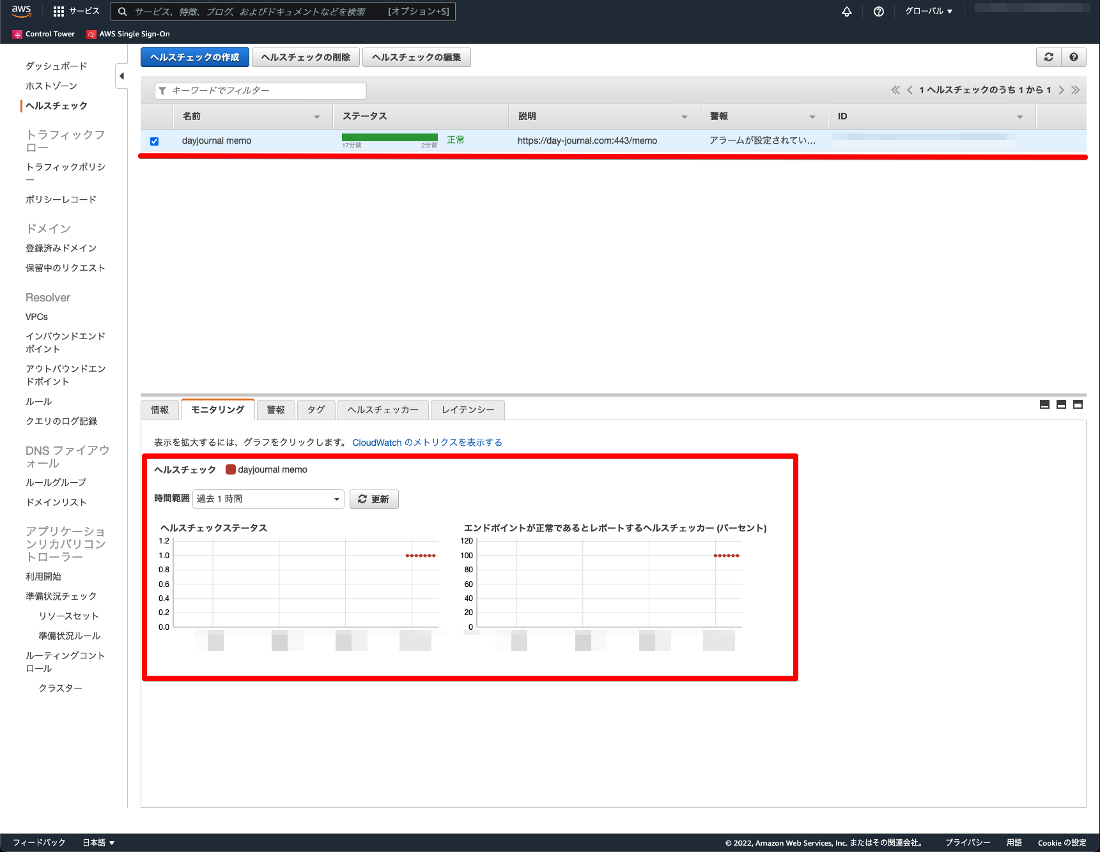Screen dimensions: 1100x852
Task: Switch to the モニタリング tab
Action: click(x=218, y=409)
